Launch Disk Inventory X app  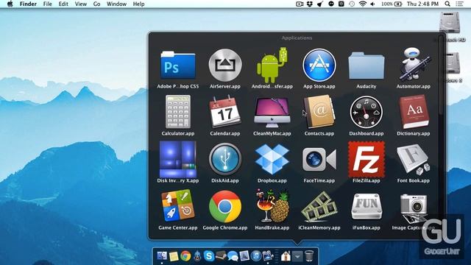click(178, 159)
